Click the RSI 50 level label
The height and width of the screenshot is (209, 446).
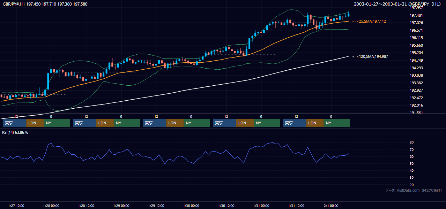412,163
